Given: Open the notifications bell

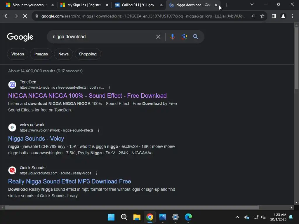Looking at the screenshot, I should (x=291, y=217).
